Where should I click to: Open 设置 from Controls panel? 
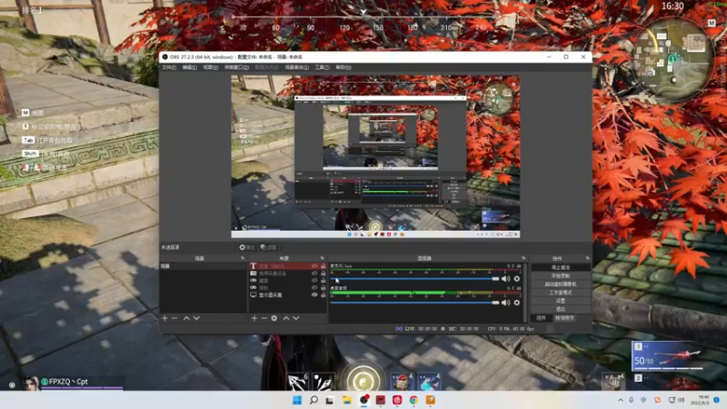(x=561, y=301)
